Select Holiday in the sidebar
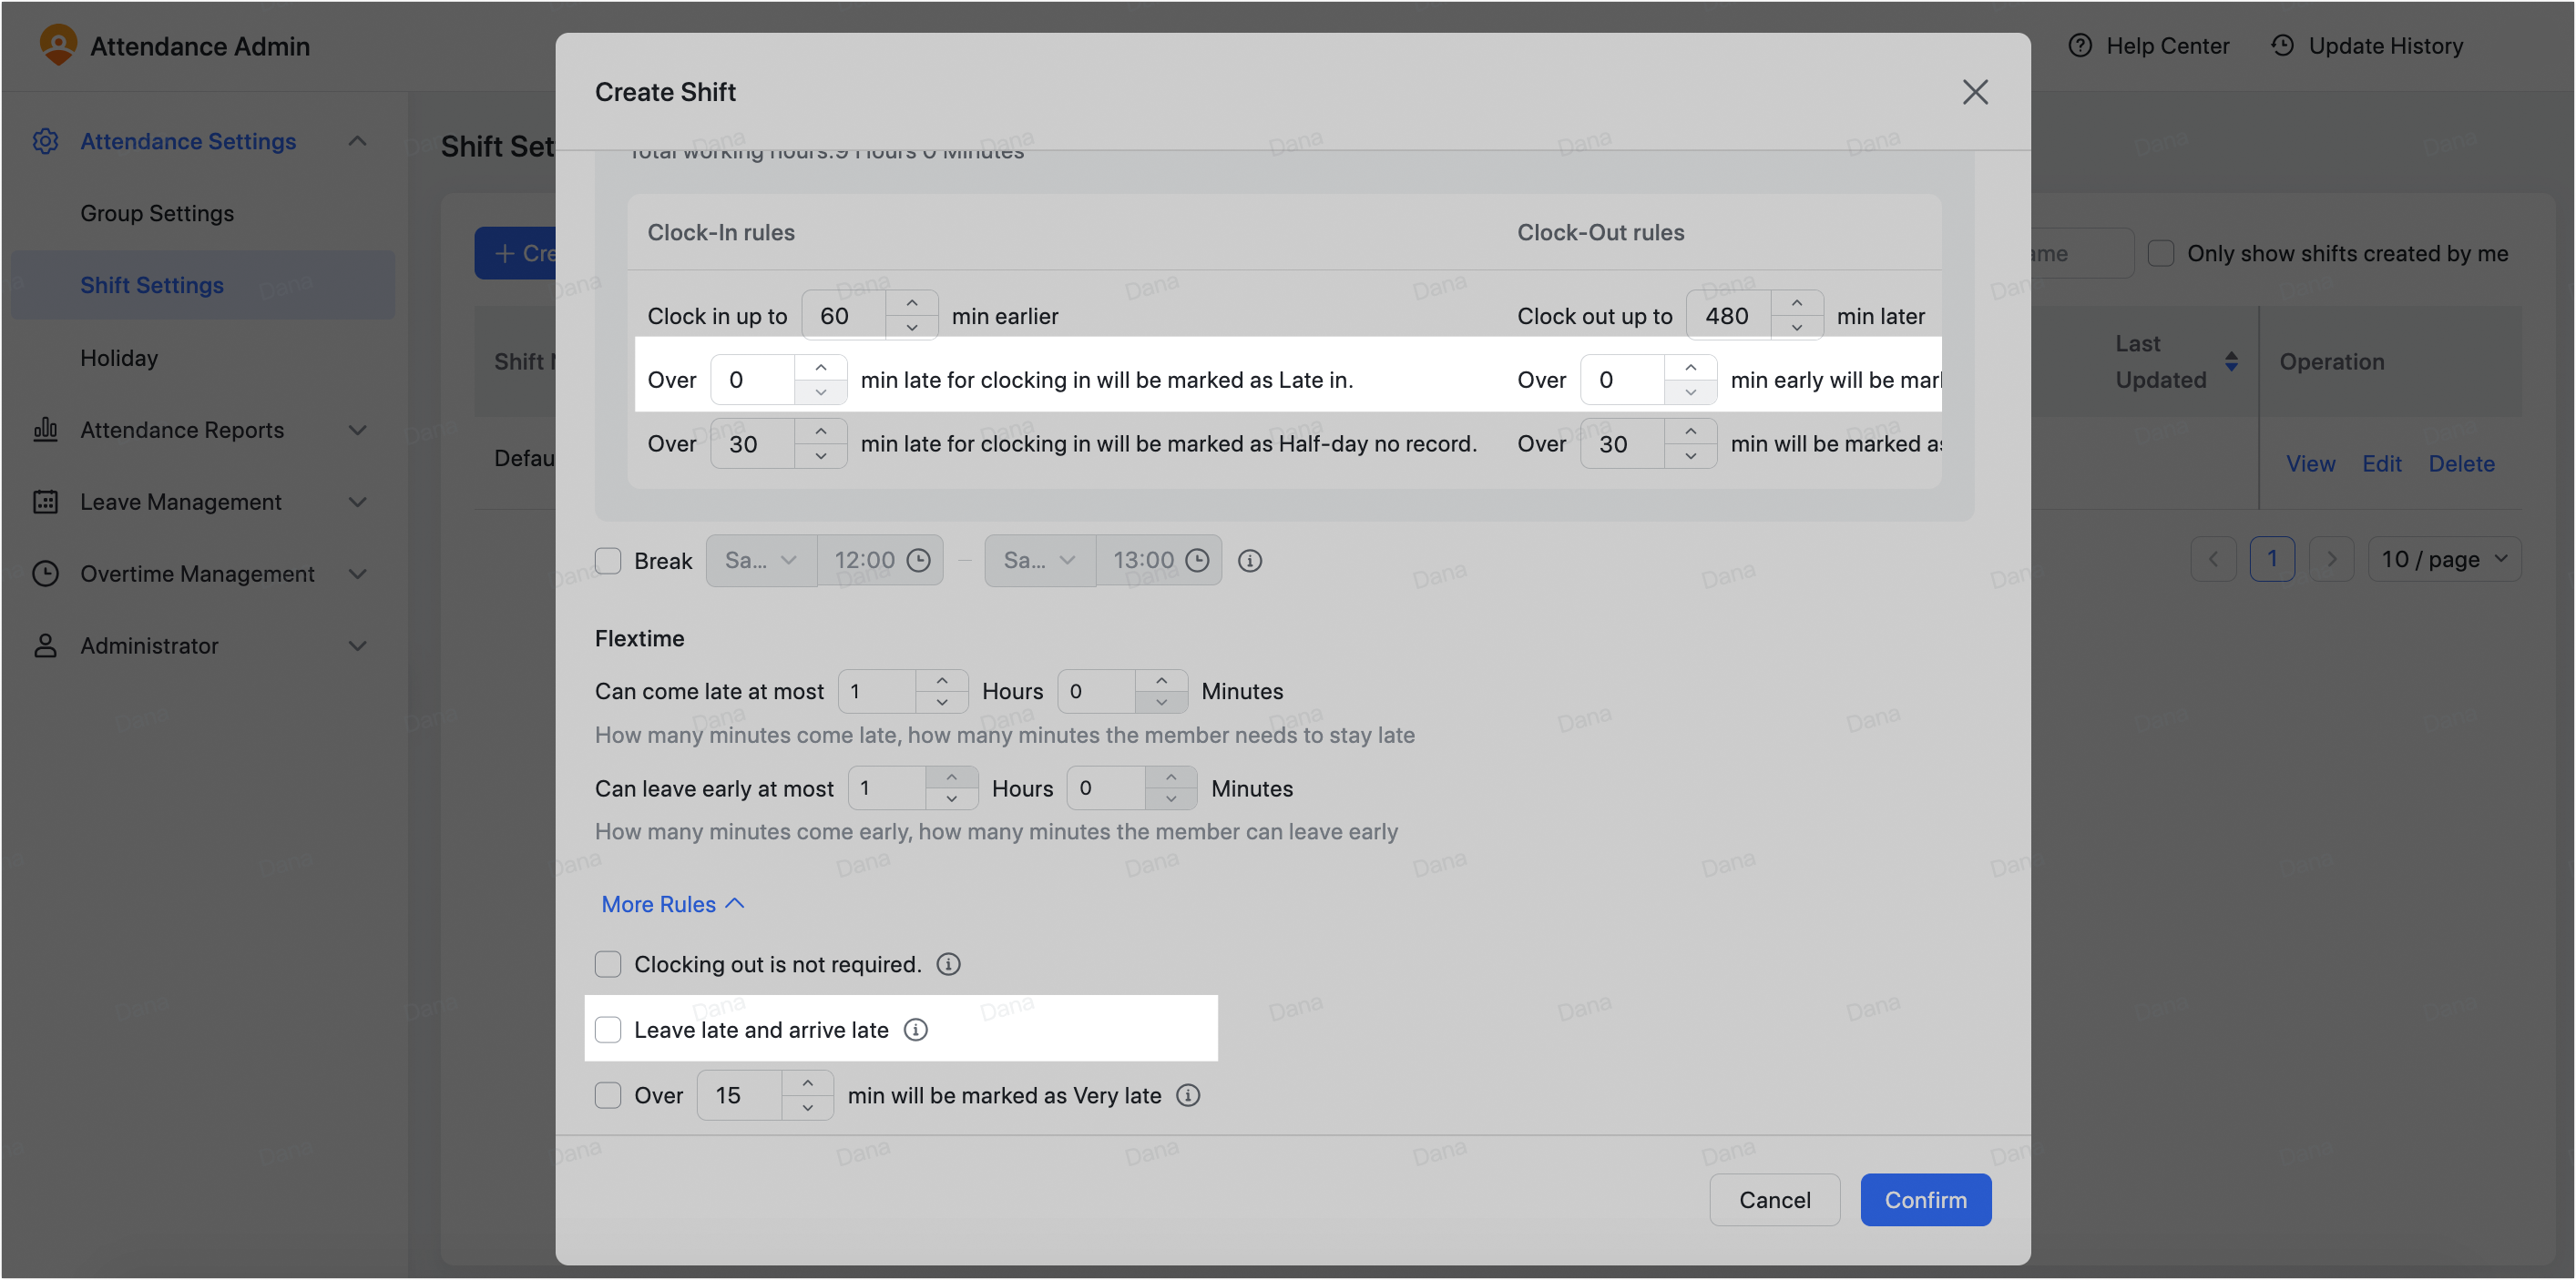Image resolution: width=2576 pixels, height=1280 pixels. click(119, 358)
